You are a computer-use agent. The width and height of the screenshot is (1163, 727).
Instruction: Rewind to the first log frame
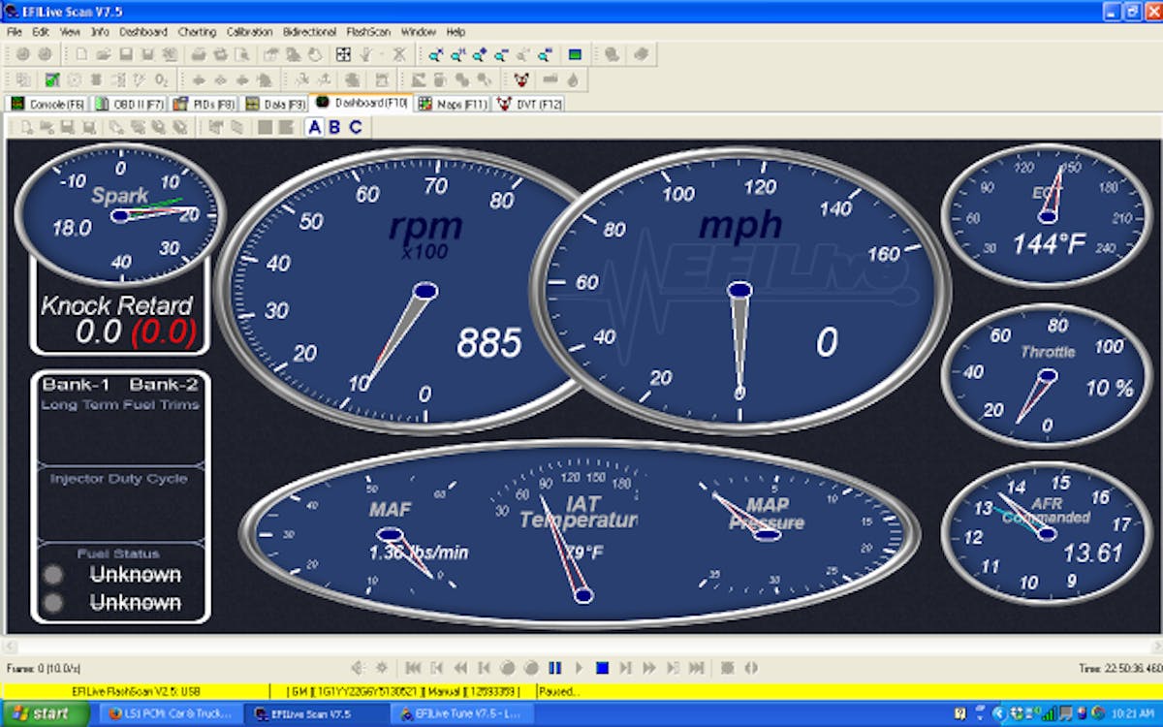[412, 667]
